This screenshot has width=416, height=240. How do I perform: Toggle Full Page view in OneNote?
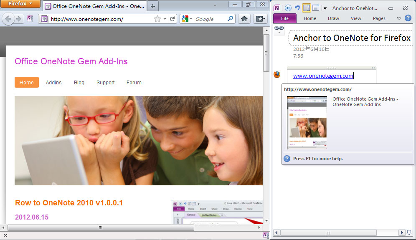(x=316, y=8)
